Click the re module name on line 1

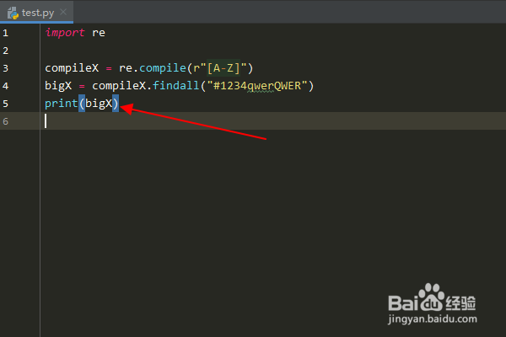pos(99,33)
